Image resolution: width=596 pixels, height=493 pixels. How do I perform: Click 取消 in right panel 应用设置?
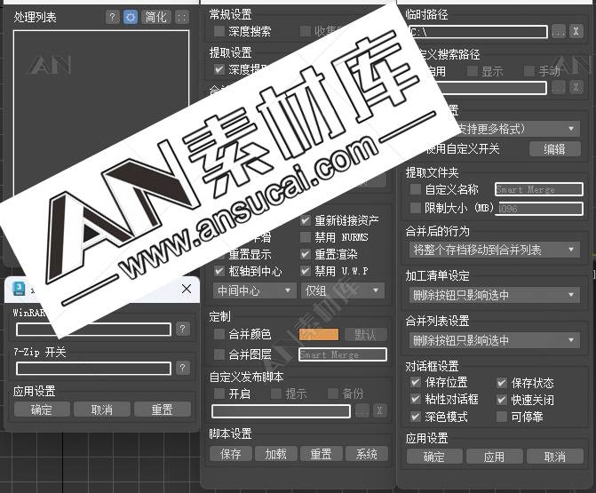pos(554,456)
